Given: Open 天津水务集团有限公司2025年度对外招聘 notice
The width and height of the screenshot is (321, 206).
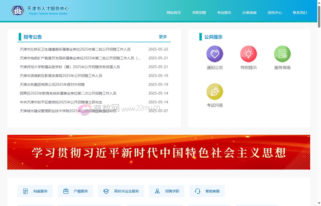Looking at the screenshot, I should 52,85.
